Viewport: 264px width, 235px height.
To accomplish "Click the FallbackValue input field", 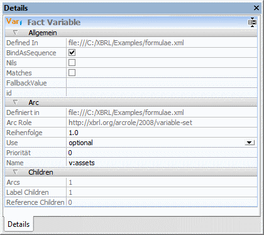I will tap(162, 83).
